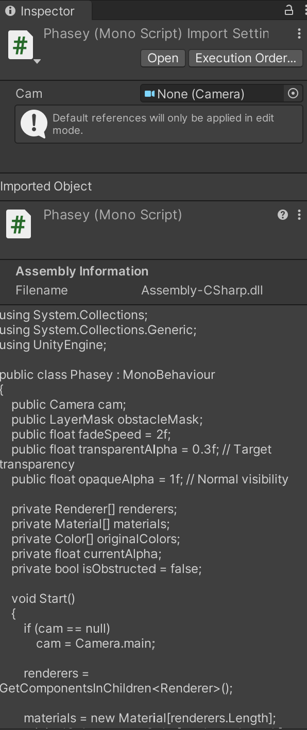Click the Assembly Information heading
The height and width of the screenshot is (730, 307).
tap(82, 271)
